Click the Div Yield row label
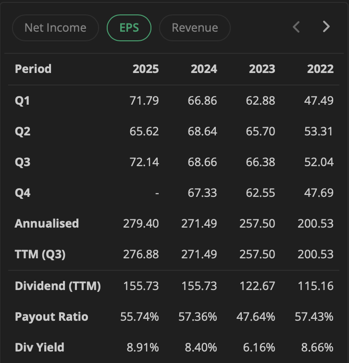Image resolution: width=349 pixels, height=363 pixels. pos(39,347)
